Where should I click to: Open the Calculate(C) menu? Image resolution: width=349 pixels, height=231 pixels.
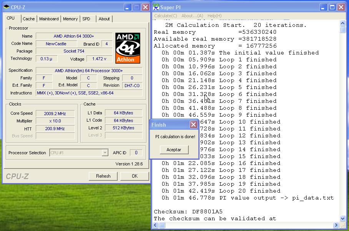click(165, 16)
